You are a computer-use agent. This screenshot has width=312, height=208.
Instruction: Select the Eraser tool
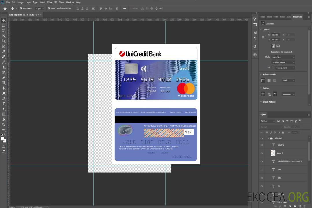(x=3, y=78)
